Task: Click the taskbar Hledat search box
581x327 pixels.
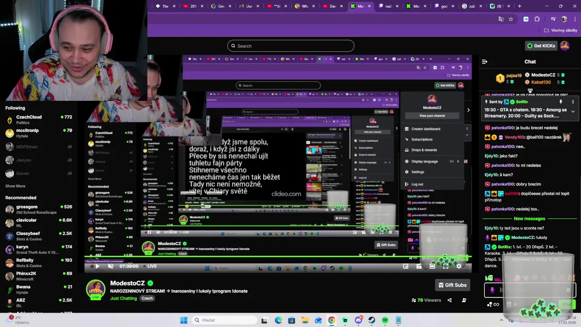Action: (x=224, y=320)
